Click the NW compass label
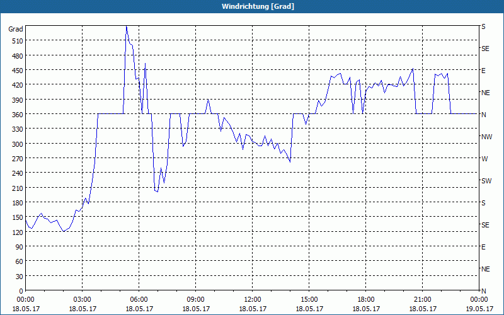 click(x=486, y=137)
